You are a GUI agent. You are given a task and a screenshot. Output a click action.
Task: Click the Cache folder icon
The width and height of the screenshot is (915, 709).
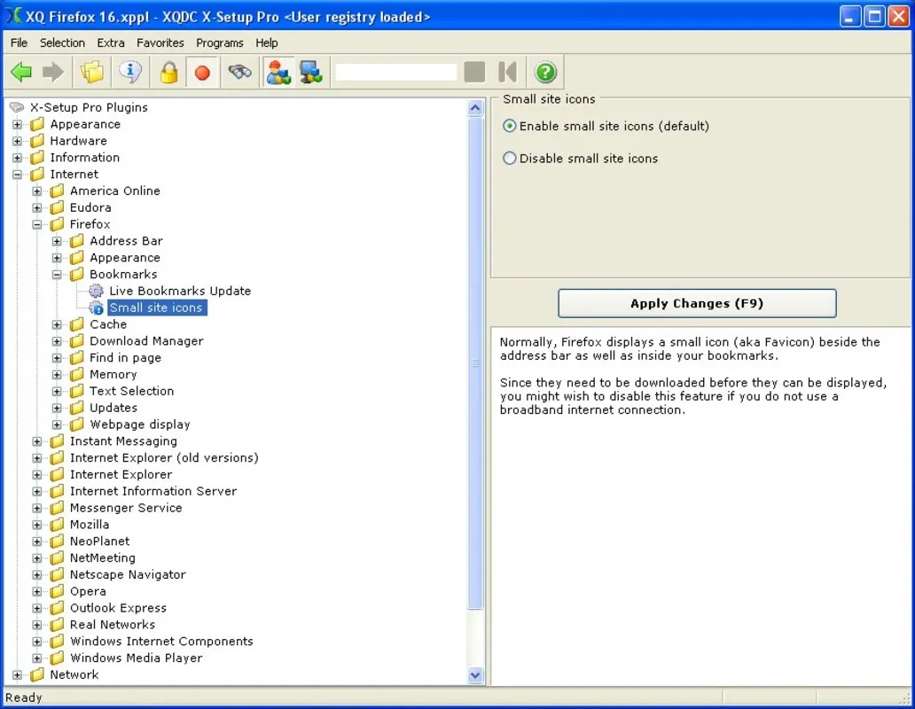(x=77, y=324)
